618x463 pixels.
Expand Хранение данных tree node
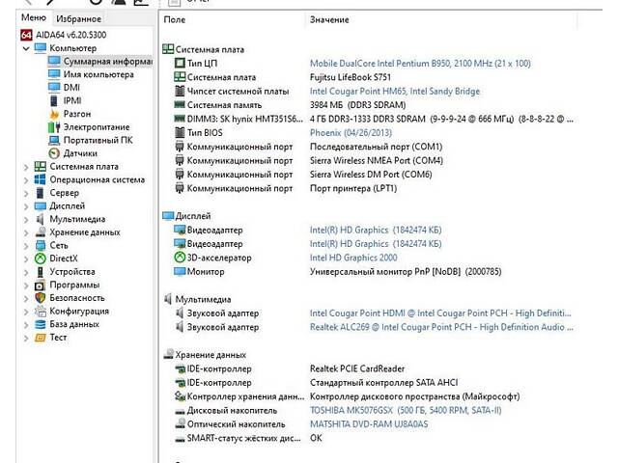26,232
